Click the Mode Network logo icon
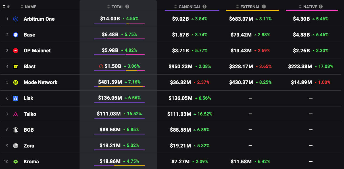Viewport: 344px width, 169px height. [16, 82]
